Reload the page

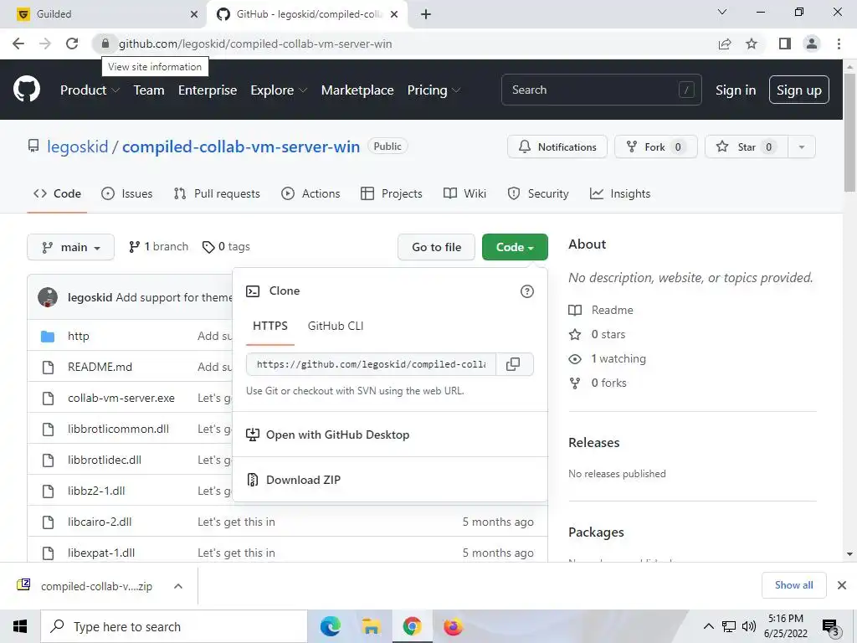click(72, 44)
